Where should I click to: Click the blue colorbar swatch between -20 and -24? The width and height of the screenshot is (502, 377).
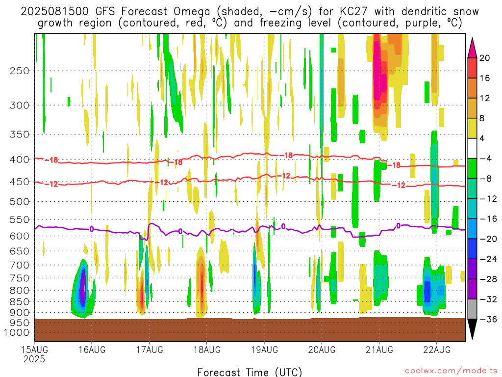[472, 249]
